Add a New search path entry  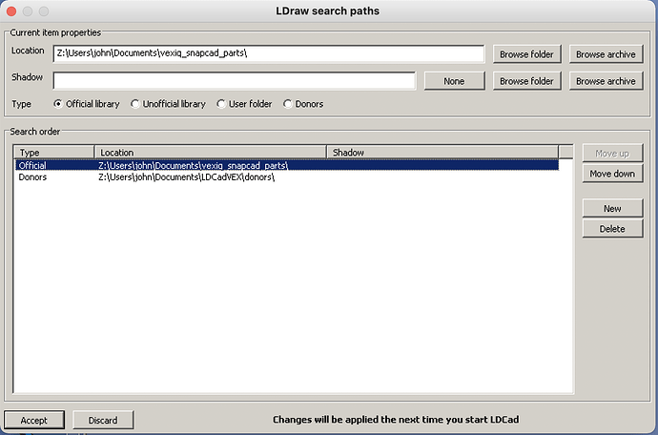[612, 208]
